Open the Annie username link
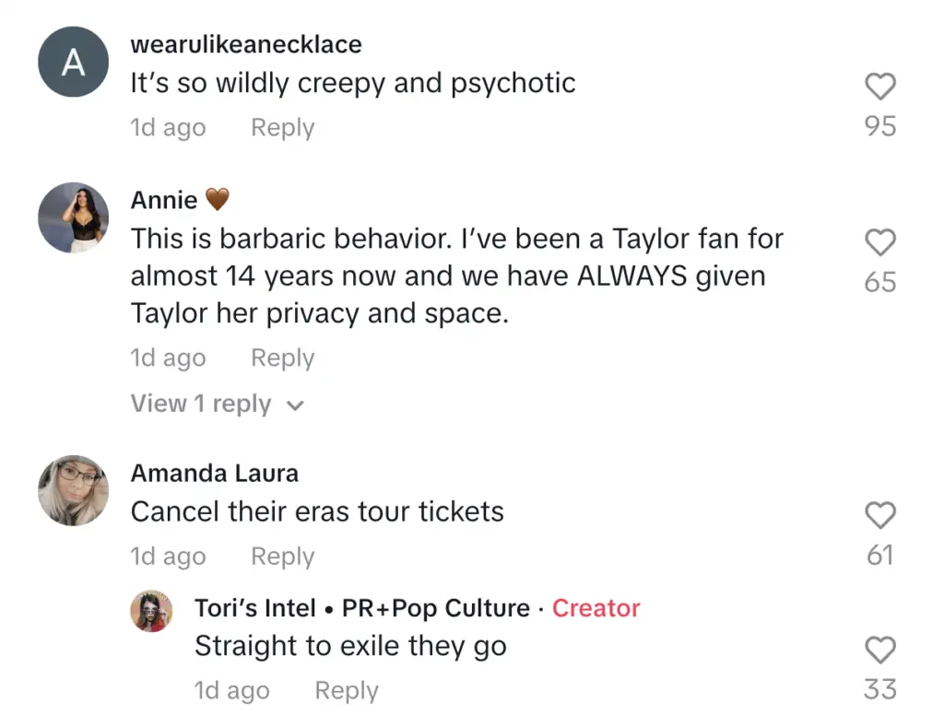The image size is (944, 715). [x=164, y=200]
